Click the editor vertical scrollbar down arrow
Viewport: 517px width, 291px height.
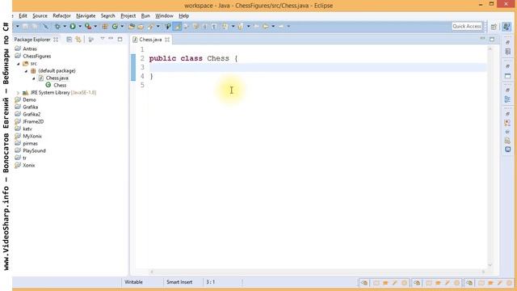490,264
